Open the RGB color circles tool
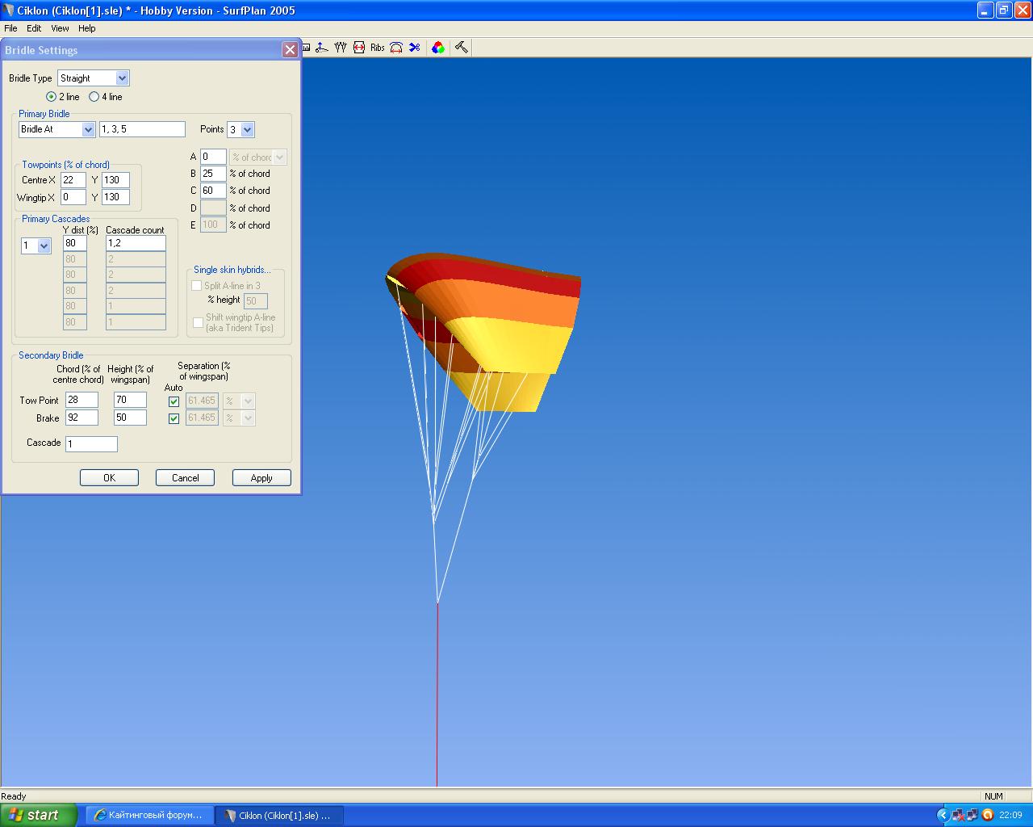This screenshot has width=1033, height=827. 438,48
